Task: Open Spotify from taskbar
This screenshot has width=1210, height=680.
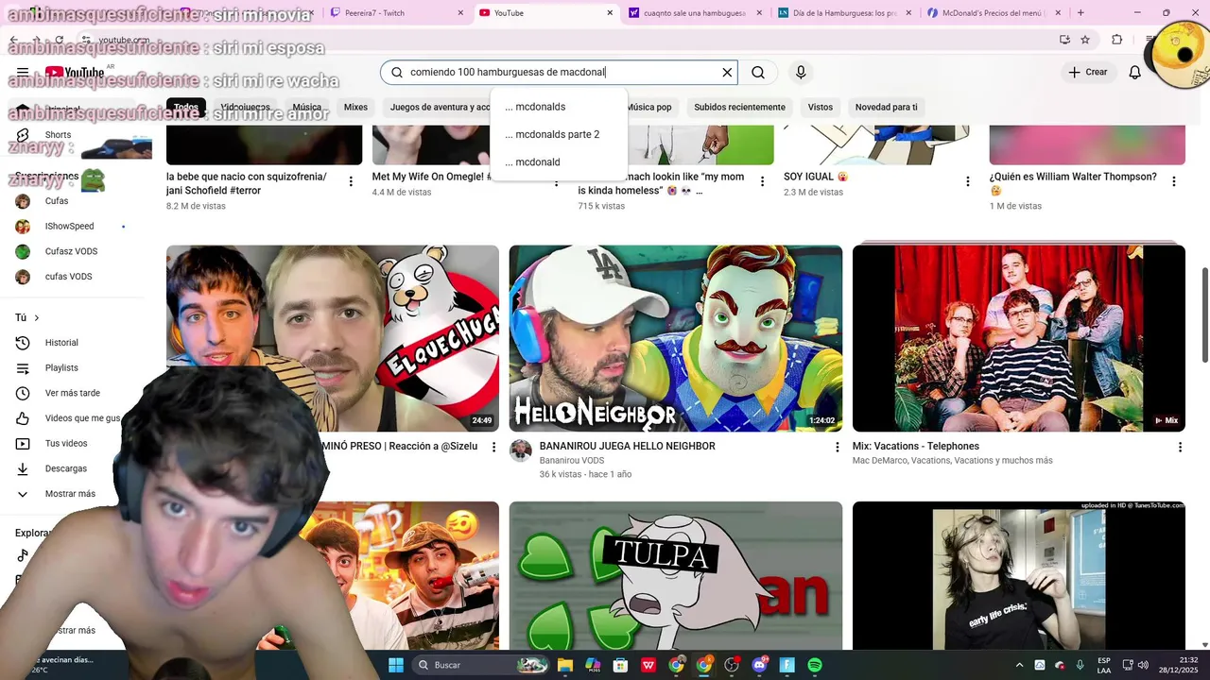Action: tap(815, 665)
